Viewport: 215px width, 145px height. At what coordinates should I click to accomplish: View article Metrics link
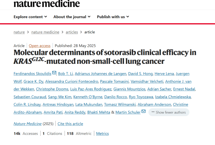point(102,133)
